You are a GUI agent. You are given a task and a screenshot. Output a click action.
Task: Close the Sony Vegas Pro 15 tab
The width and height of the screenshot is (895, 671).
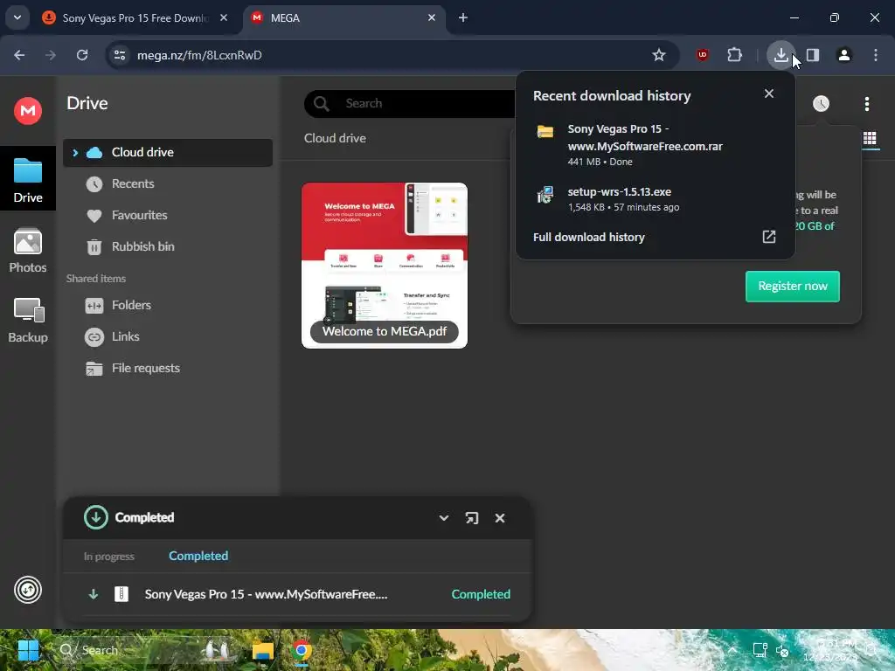coord(224,17)
